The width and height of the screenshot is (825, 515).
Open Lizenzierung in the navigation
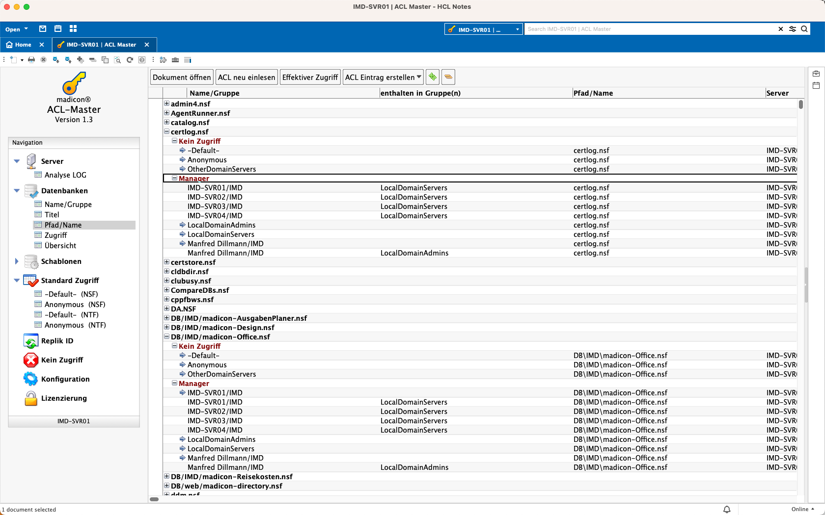55,398
